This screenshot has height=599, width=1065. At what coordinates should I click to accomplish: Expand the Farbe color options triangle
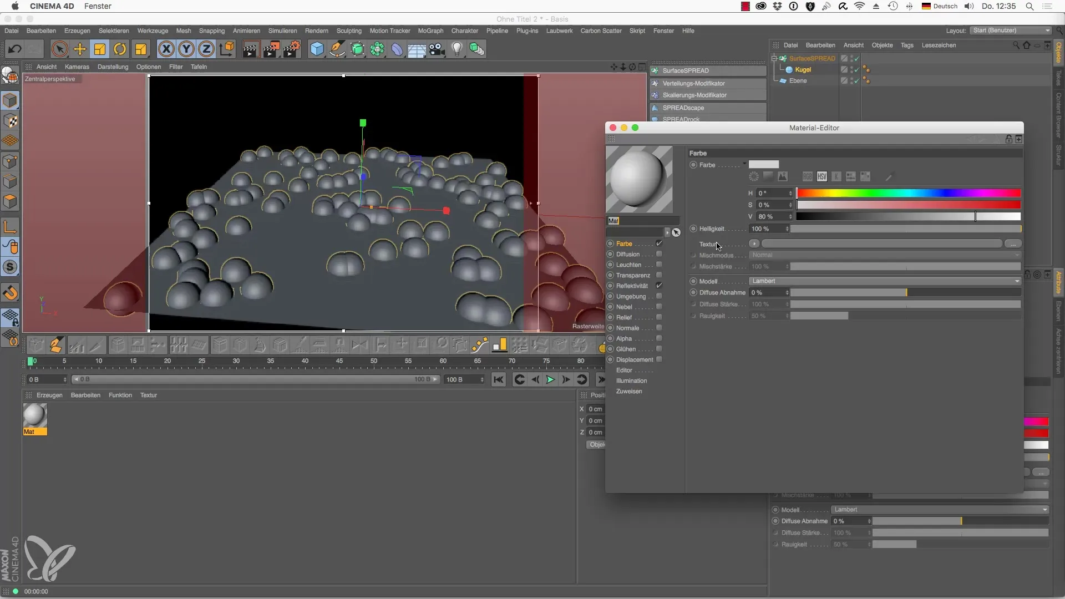click(744, 163)
